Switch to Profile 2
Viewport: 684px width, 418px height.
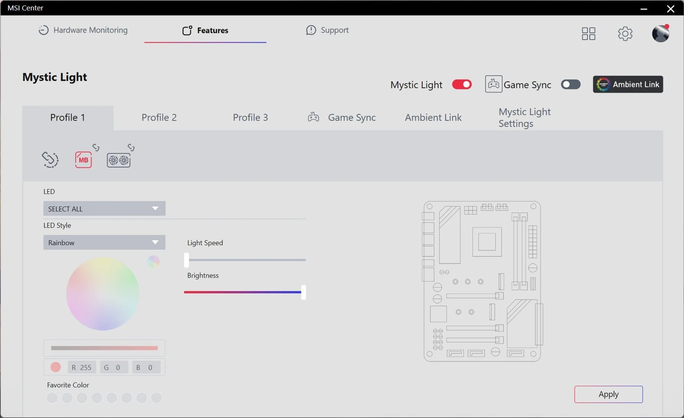tap(159, 118)
